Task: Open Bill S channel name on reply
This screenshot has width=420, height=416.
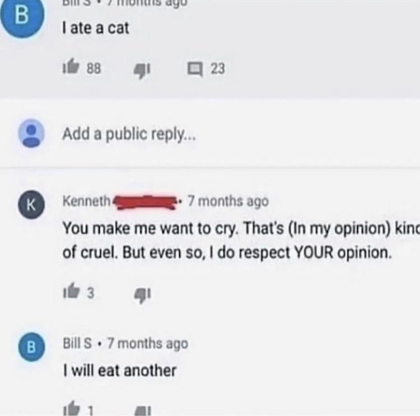Action: pyautogui.click(x=77, y=343)
